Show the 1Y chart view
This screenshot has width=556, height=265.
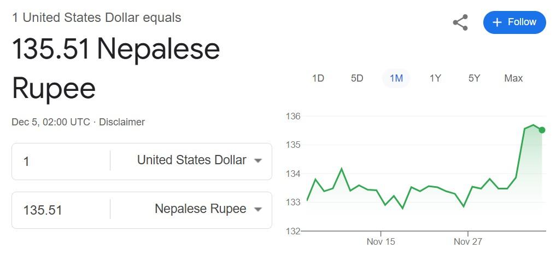[x=435, y=78]
